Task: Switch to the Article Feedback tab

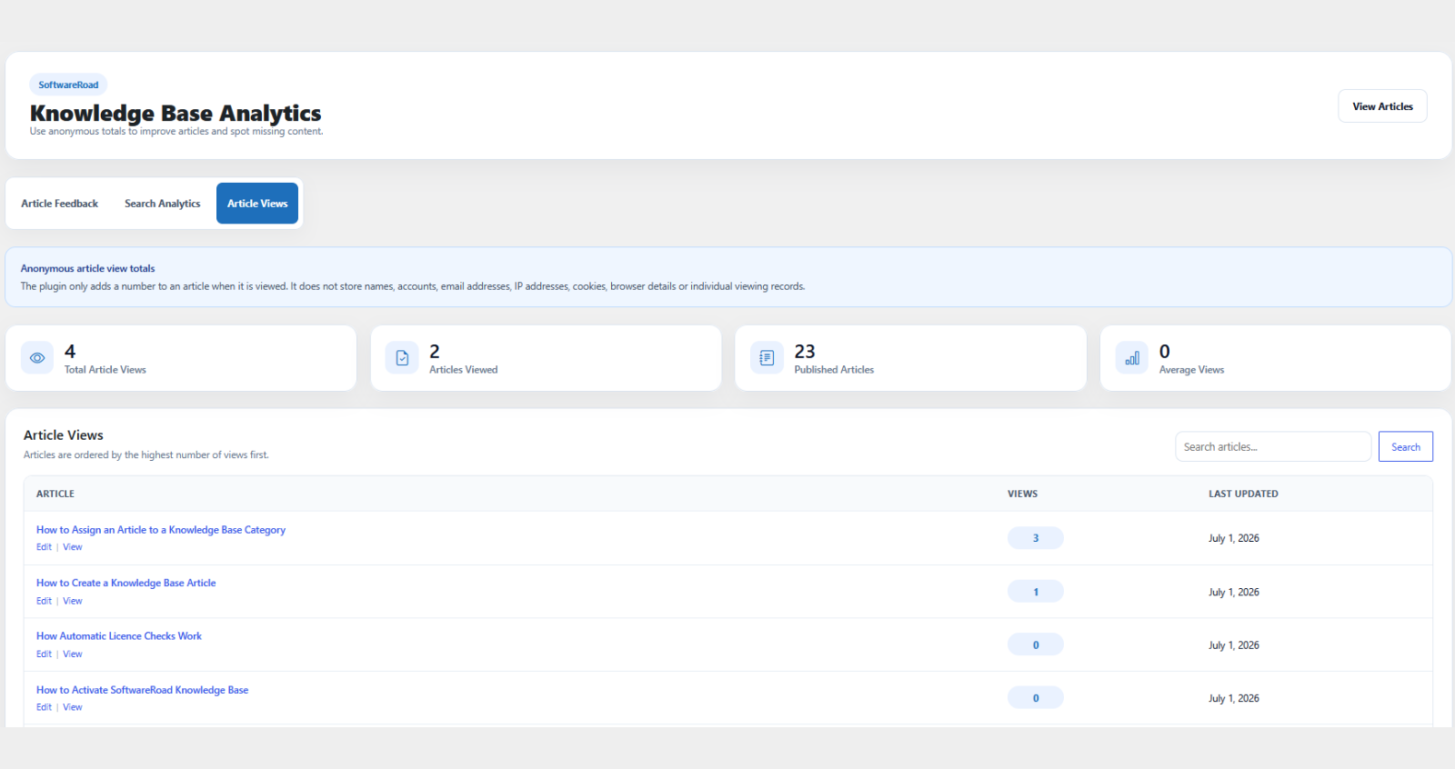Action: pos(60,204)
